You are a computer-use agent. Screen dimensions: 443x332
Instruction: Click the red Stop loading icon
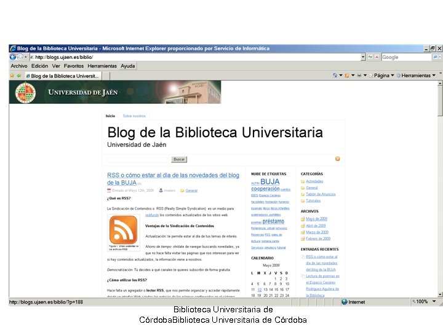coord(377,57)
